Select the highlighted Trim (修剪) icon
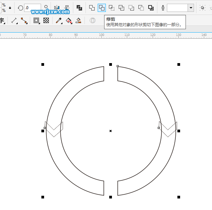The image size is (212, 210). 102,8
